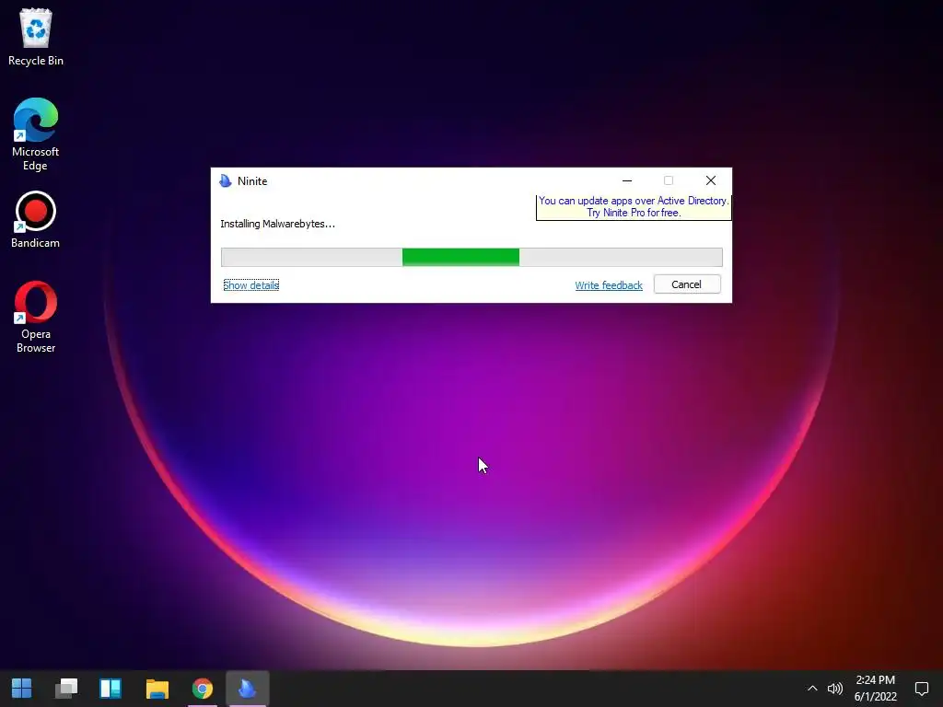Open the Recycle Bin desktop icon

[36, 37]
